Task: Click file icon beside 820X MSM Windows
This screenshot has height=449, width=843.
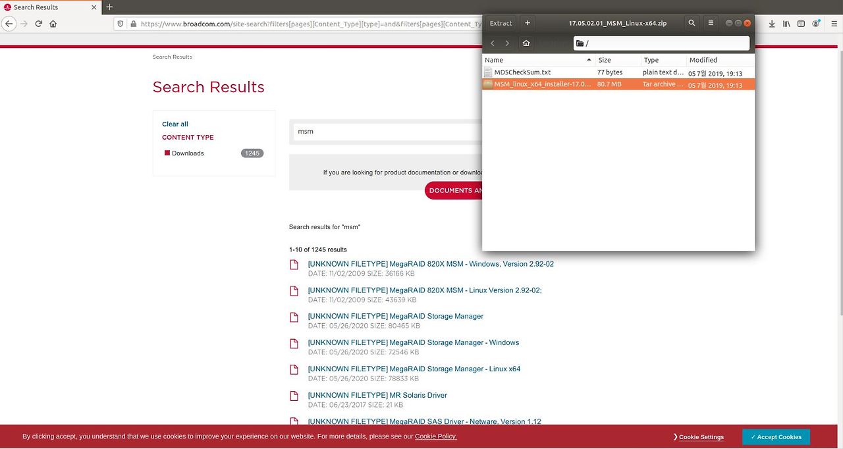Action: [x=294, y=265]
